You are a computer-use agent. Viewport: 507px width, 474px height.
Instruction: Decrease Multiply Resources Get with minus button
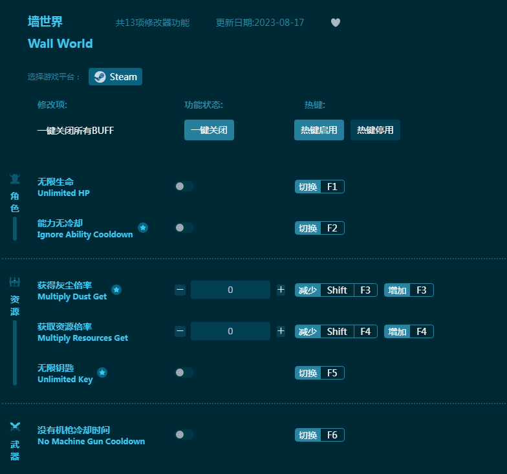(x=180, y=331)
